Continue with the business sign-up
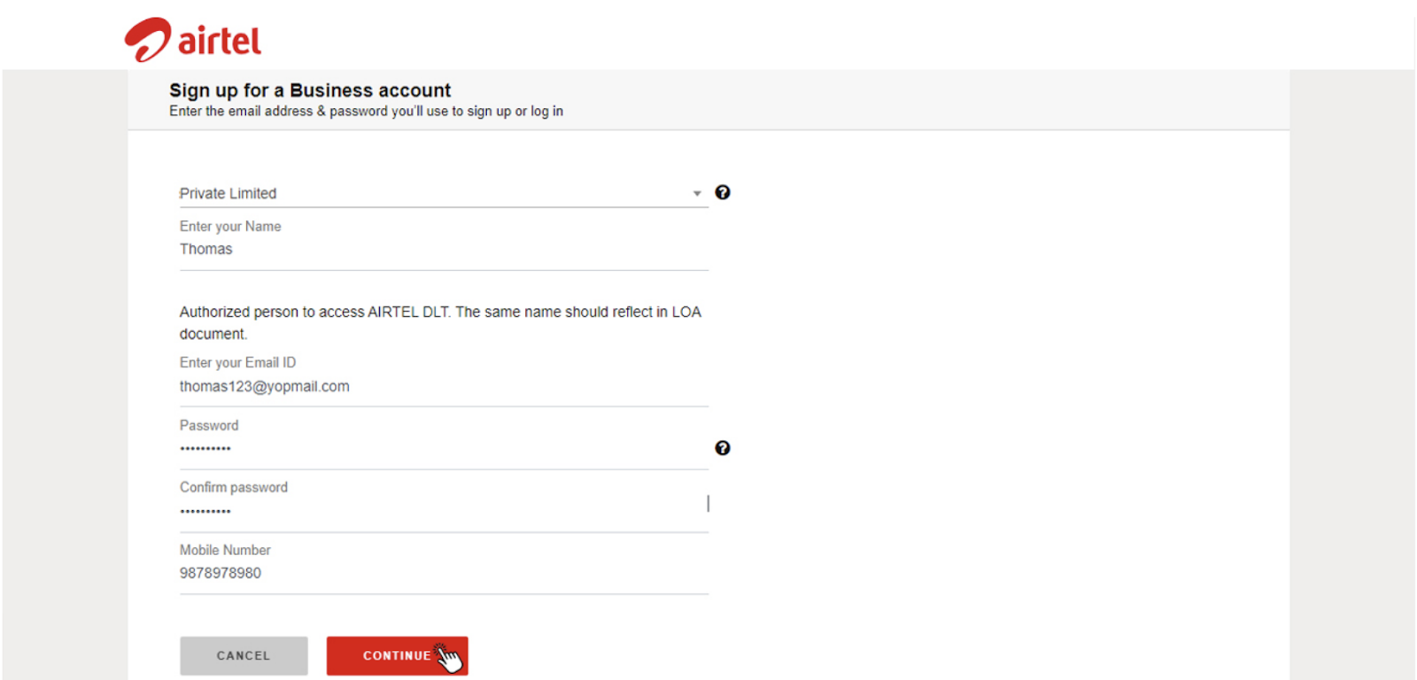Screen dimensions: 1417x680 coord(397,656)
